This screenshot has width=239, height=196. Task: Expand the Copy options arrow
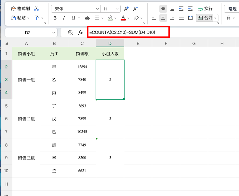pyautogui.click(x=42, y=18)
